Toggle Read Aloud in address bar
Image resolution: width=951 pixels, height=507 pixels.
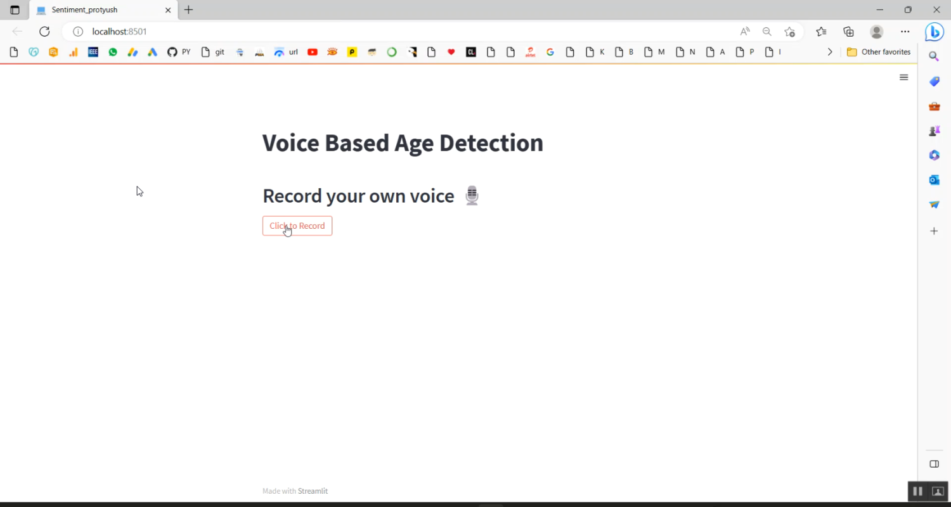[x=745, y=32]
